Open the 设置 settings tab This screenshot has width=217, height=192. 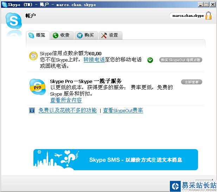pyautogui.click(x=110, y=35)
